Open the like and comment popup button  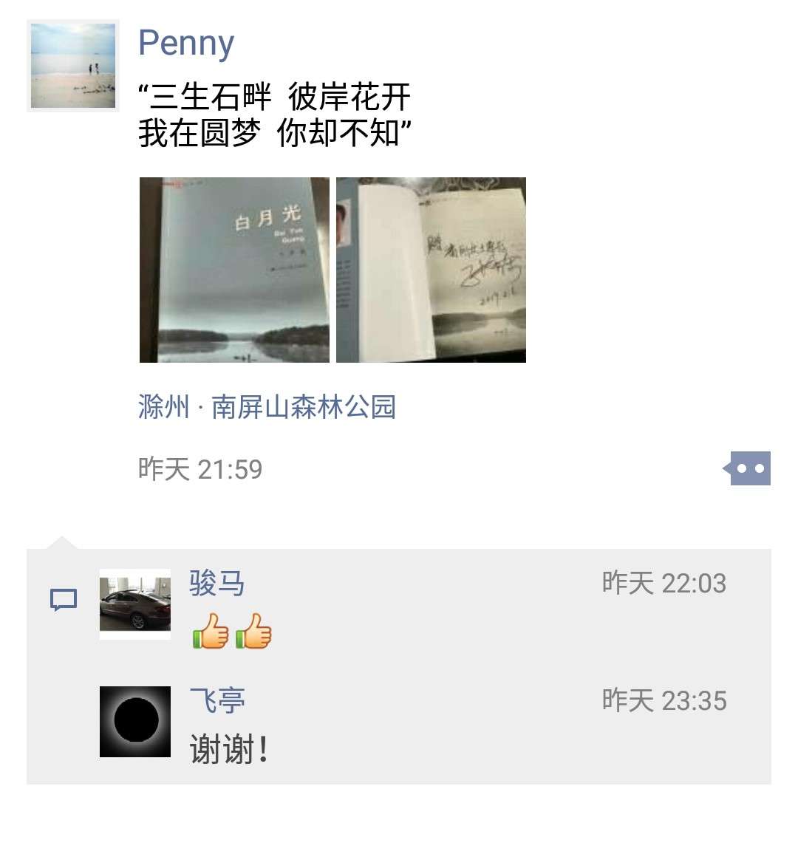(x=747, y=468)
